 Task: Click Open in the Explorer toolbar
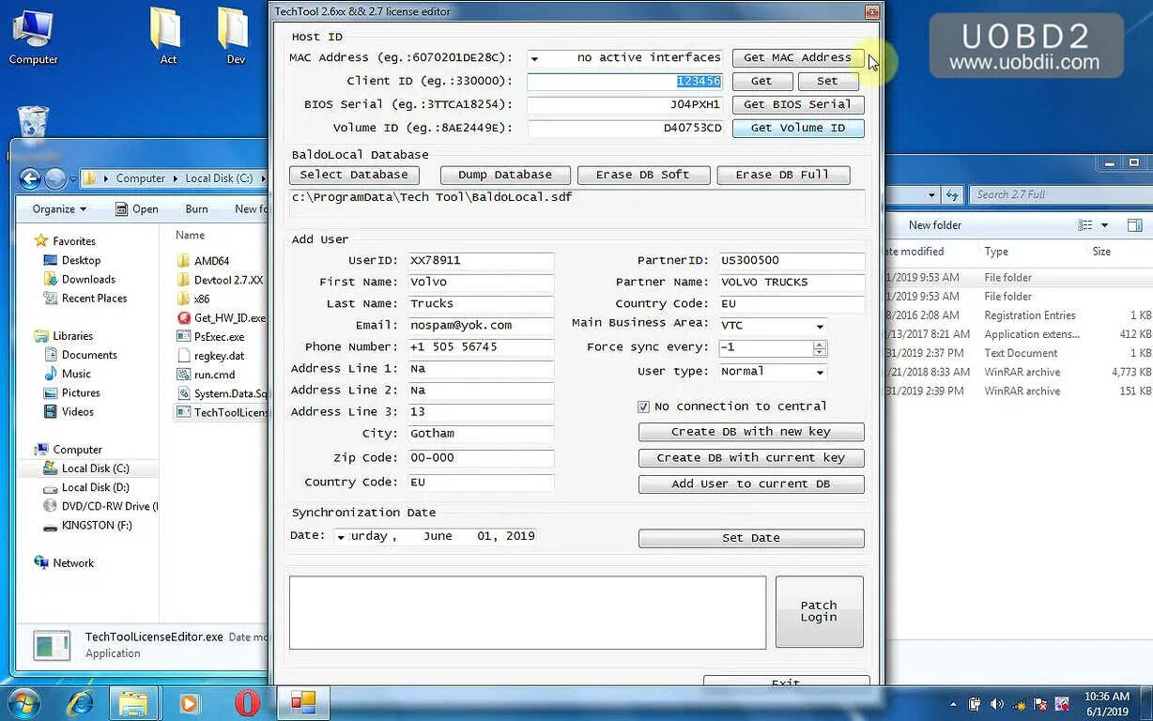tap(137, 209)
